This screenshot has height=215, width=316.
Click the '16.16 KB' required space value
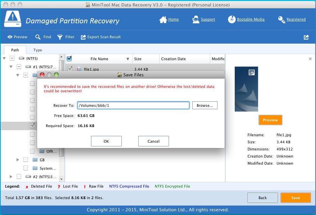(x=86, y=126)
